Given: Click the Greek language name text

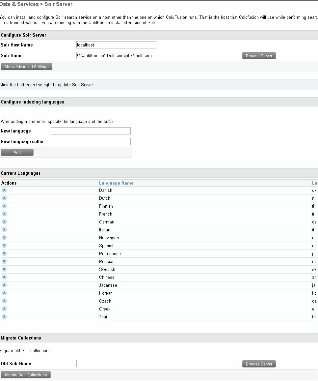Looking at the screenshot, I should click(x=105, y=309).
